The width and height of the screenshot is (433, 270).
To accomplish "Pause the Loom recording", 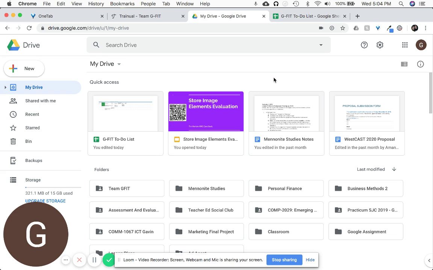I will (94, 260).
